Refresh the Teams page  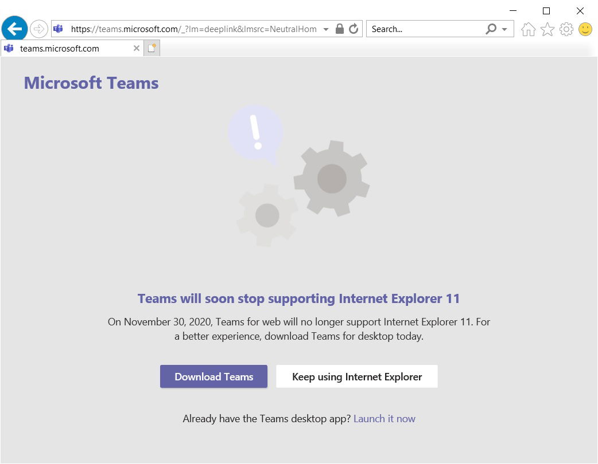353,29
